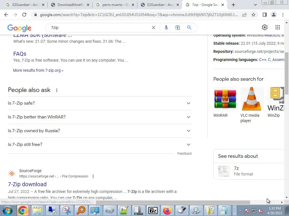Screen dimensions: 289x216
Task: Send Feedback on People also ask
Action: click(185, 154)
